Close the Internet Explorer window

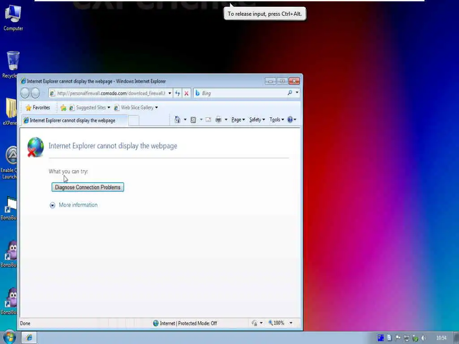click(x=294, y=82)
